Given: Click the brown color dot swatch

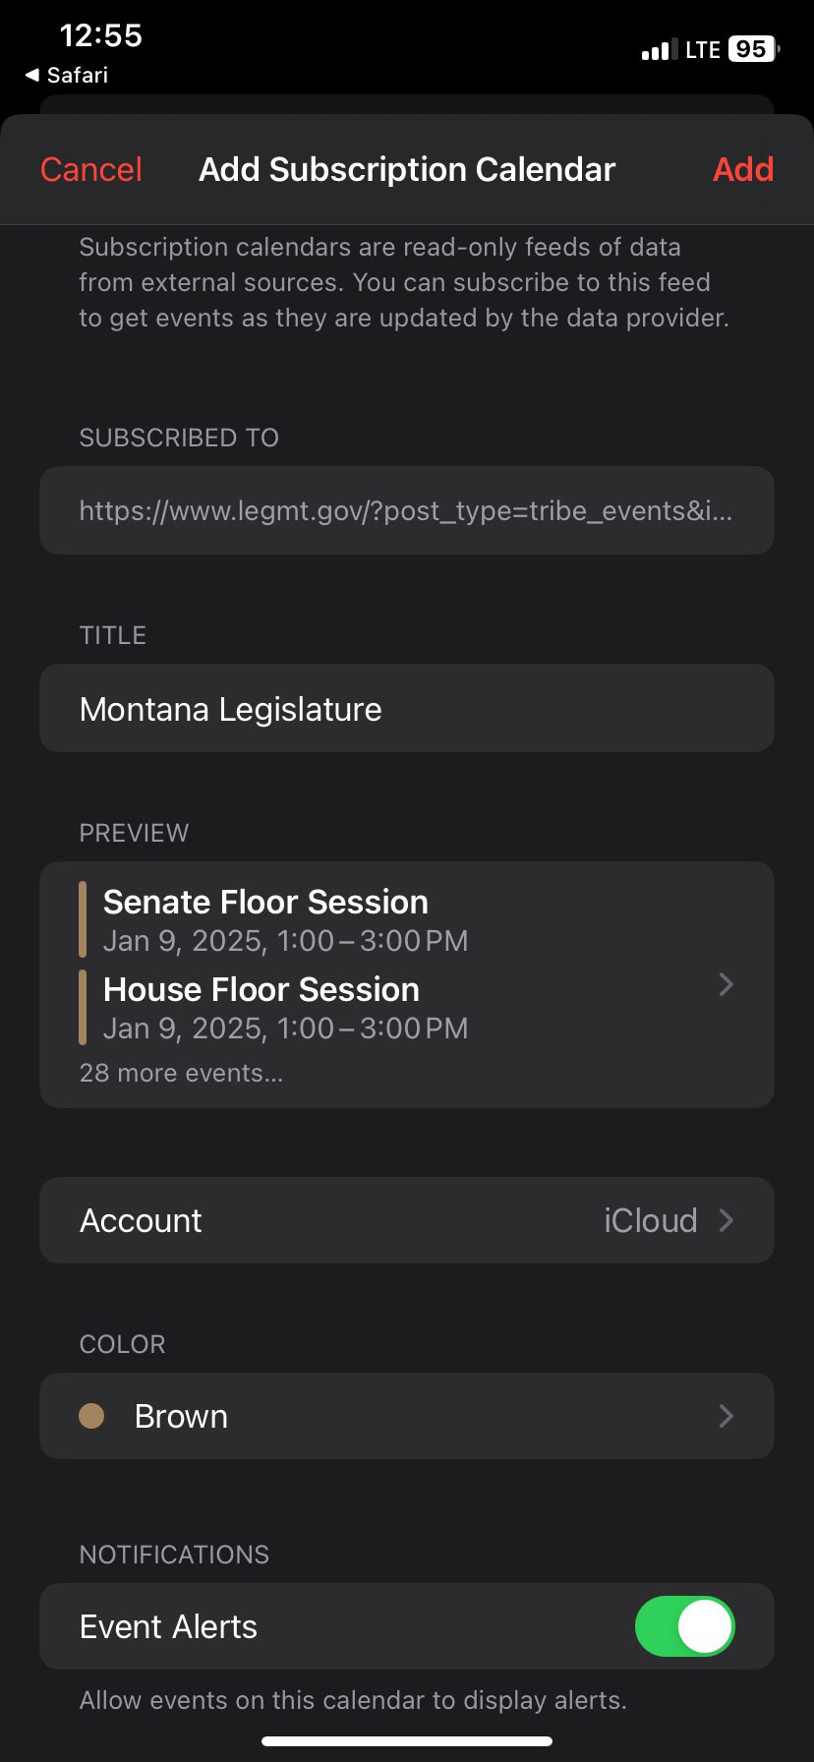Looking at the screenshot, I should [91, 1416].
